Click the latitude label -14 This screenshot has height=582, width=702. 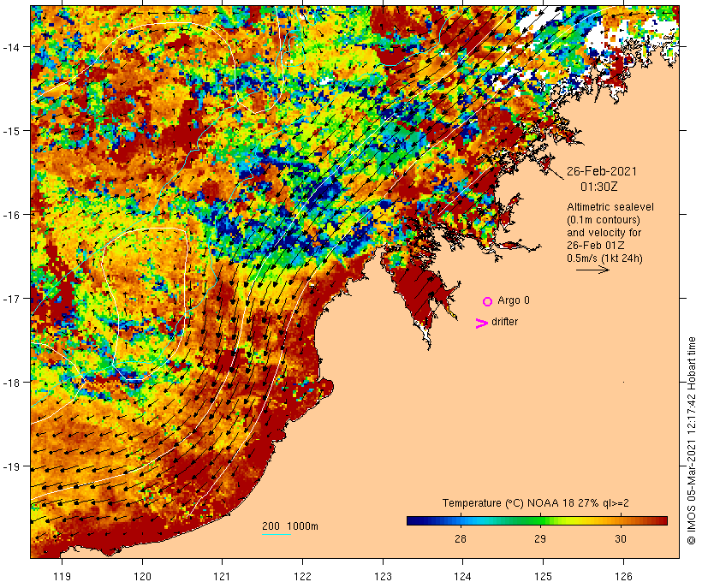(x=11, y=47)
